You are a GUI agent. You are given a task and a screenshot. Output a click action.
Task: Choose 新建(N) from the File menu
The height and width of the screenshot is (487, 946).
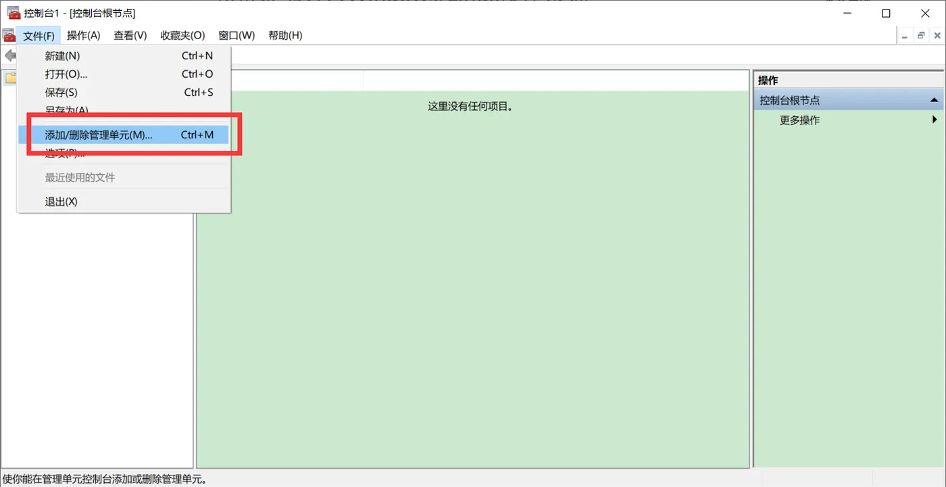(x=124, y=56)
